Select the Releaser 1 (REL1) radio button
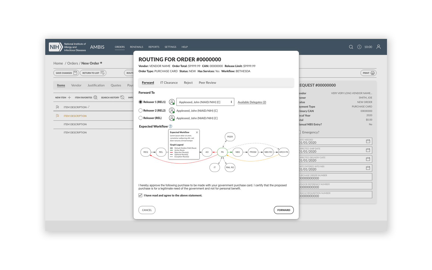The width and height of the screenshot is (432, 270). click(141, 102)
